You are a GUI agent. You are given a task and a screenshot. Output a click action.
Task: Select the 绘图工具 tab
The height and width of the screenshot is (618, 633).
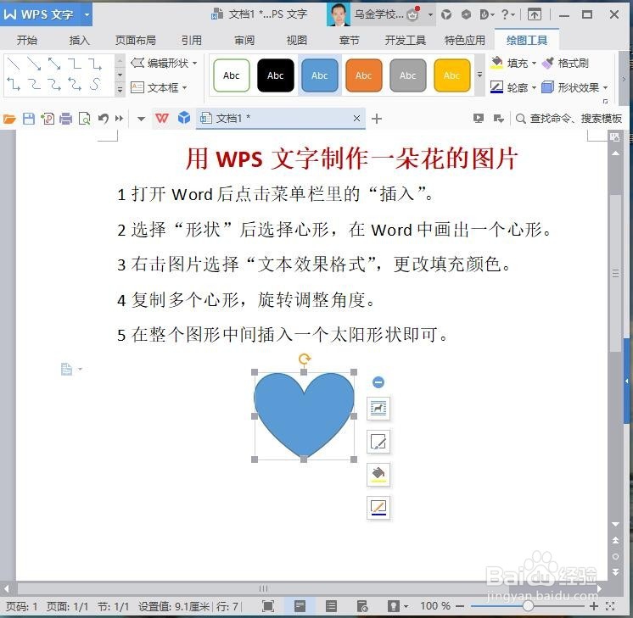click(527, 40)
